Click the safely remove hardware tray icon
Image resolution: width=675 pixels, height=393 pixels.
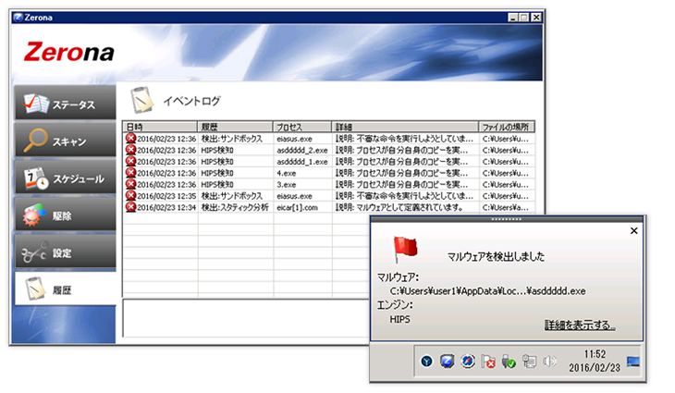pyautogui.click(x=509, y=362)
